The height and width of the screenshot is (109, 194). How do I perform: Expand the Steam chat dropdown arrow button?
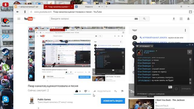click(189, 52)
